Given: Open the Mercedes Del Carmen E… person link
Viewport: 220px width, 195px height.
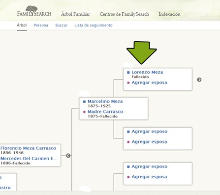Looking at the screenshot, I should (29, 159).
